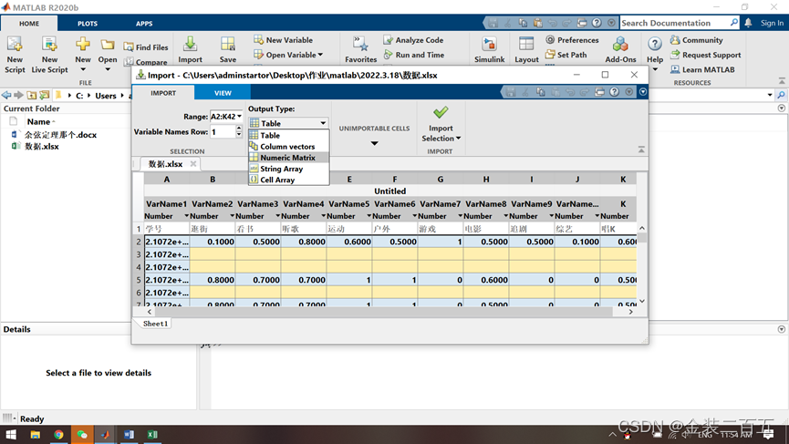Click column header A in import table
789x444 pixels.
167,180
